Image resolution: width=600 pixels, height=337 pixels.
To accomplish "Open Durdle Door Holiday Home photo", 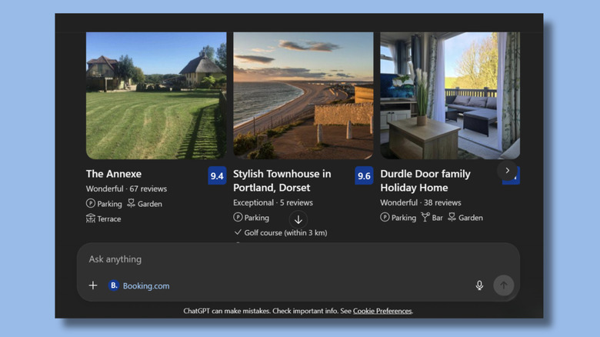I will point(450,95).
